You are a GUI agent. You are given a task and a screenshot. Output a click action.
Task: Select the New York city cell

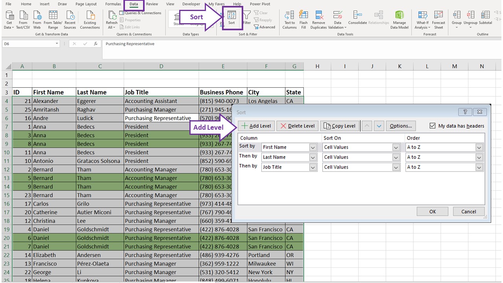point(266,272)
